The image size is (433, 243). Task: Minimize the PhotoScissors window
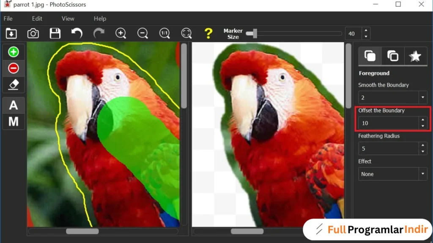point(375,4)
